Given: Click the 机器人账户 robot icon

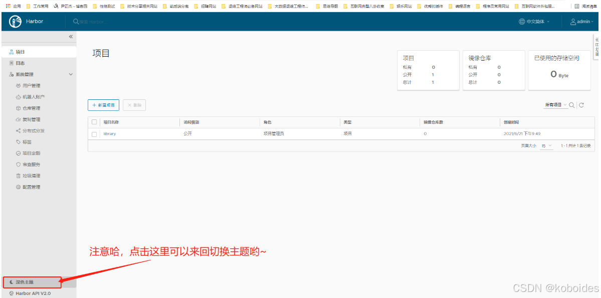Looking at the screenshot, I should [18, 97].
